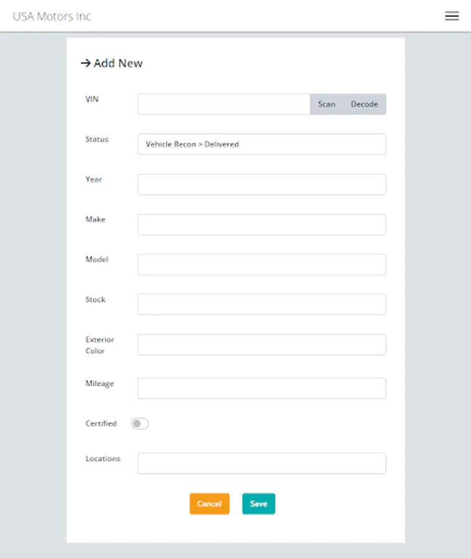Toggle the Certified switch
Image resolution: width=471 pixels, height=558 pixels.
[x=140, y=424]
